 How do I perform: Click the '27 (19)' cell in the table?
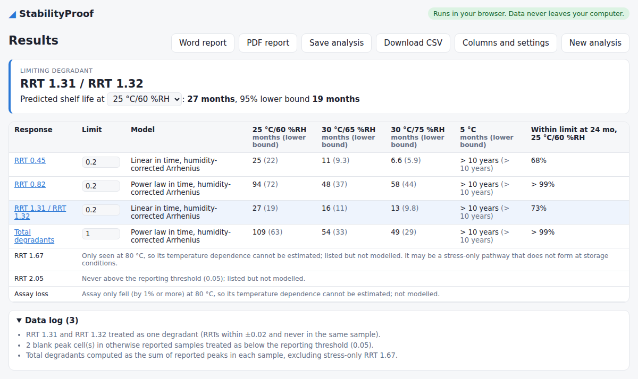(x=265, y=208)
